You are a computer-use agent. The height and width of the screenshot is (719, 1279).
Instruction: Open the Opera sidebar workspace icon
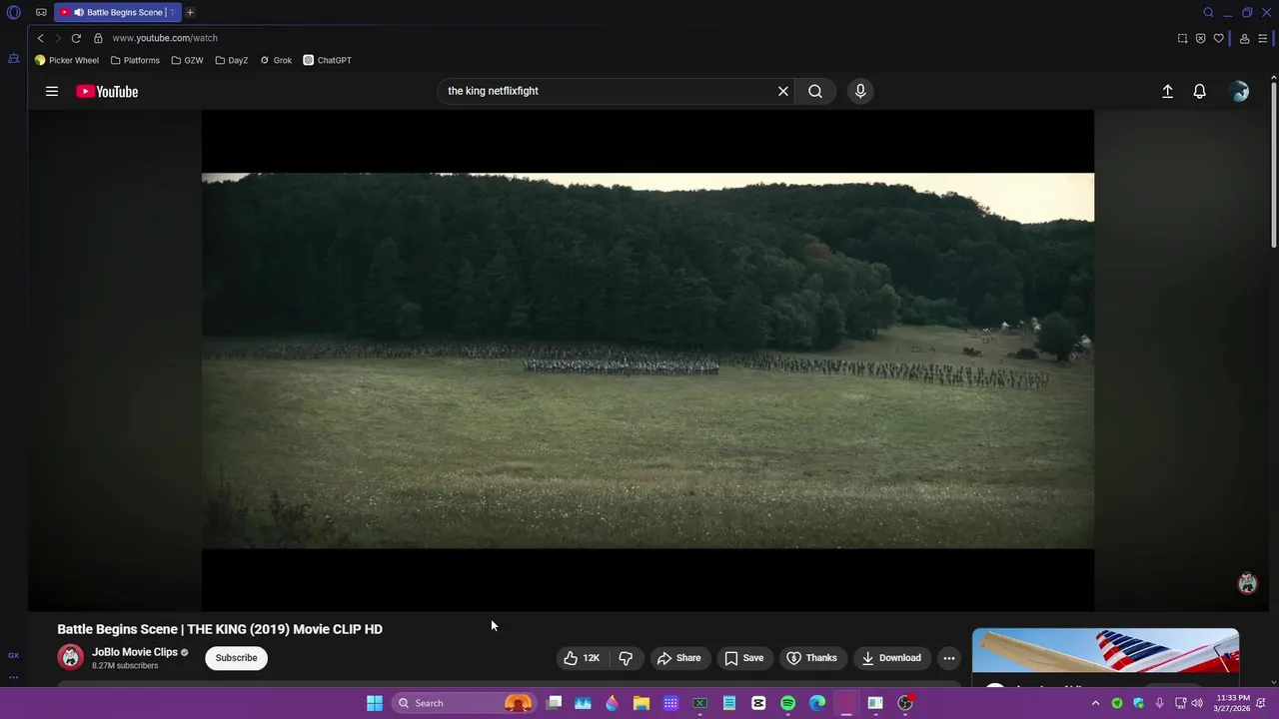pos(13,59)
